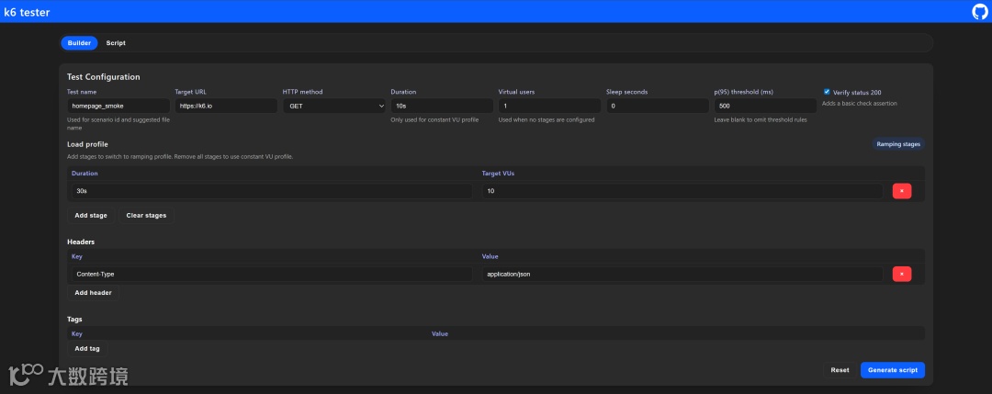
Task: Reset the test configuration
Action: (840, 370)
